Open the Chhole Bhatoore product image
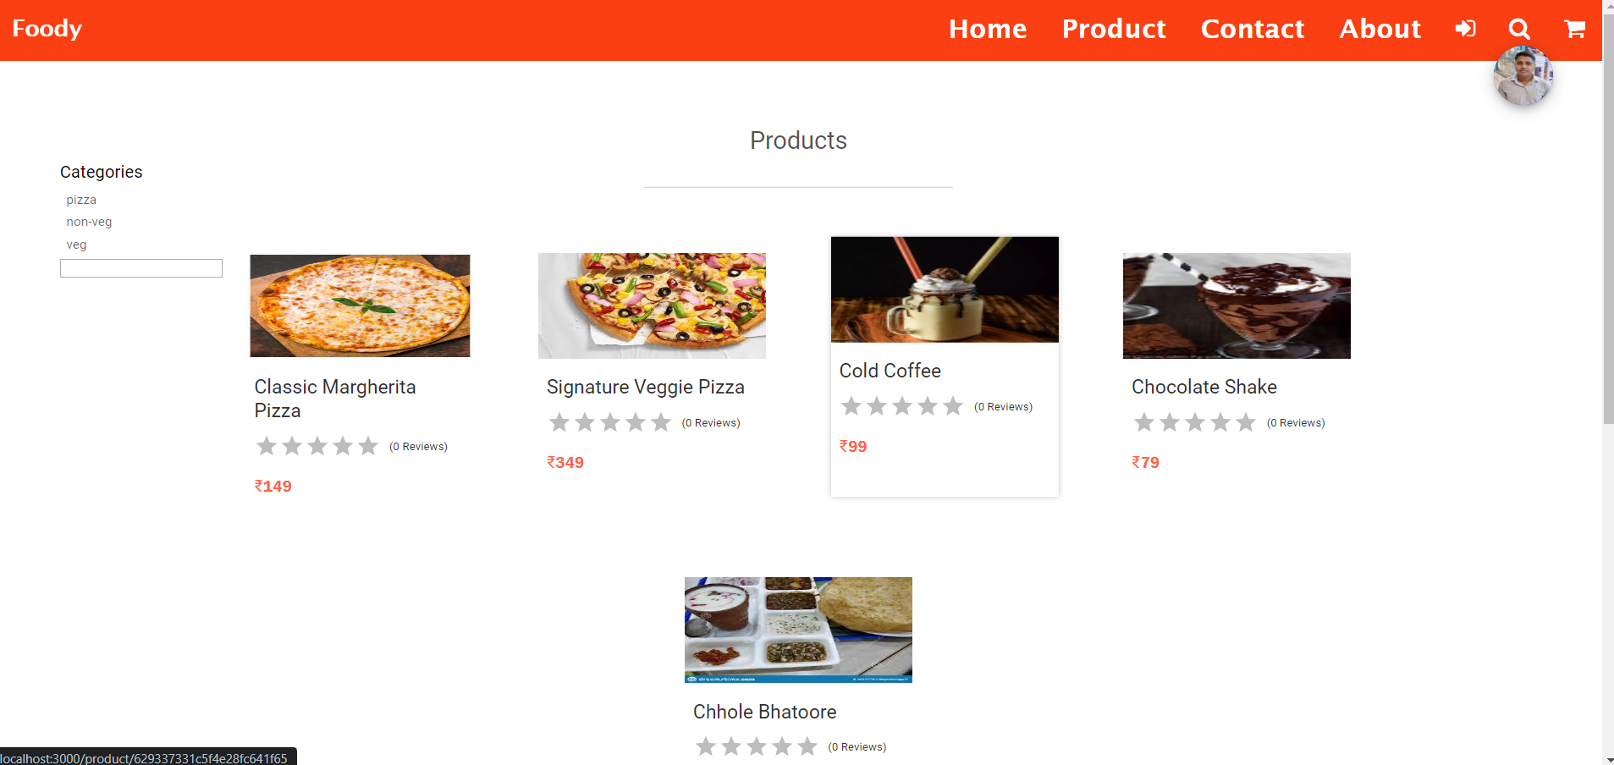This screenshot has width=1614, height=765. (x=798, y=630)
